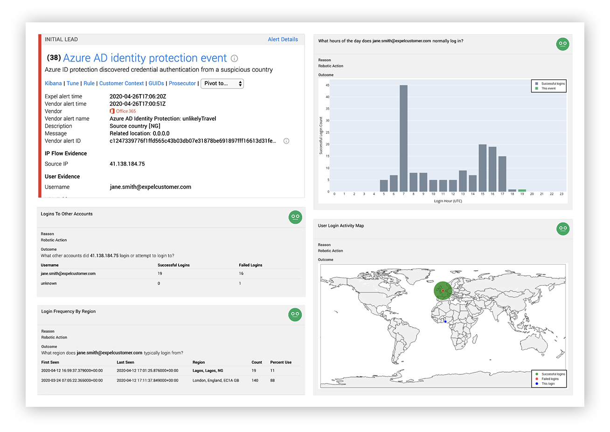Open the Rule link
This screenshot has height=432, width=610.
(x=89, y=83)
